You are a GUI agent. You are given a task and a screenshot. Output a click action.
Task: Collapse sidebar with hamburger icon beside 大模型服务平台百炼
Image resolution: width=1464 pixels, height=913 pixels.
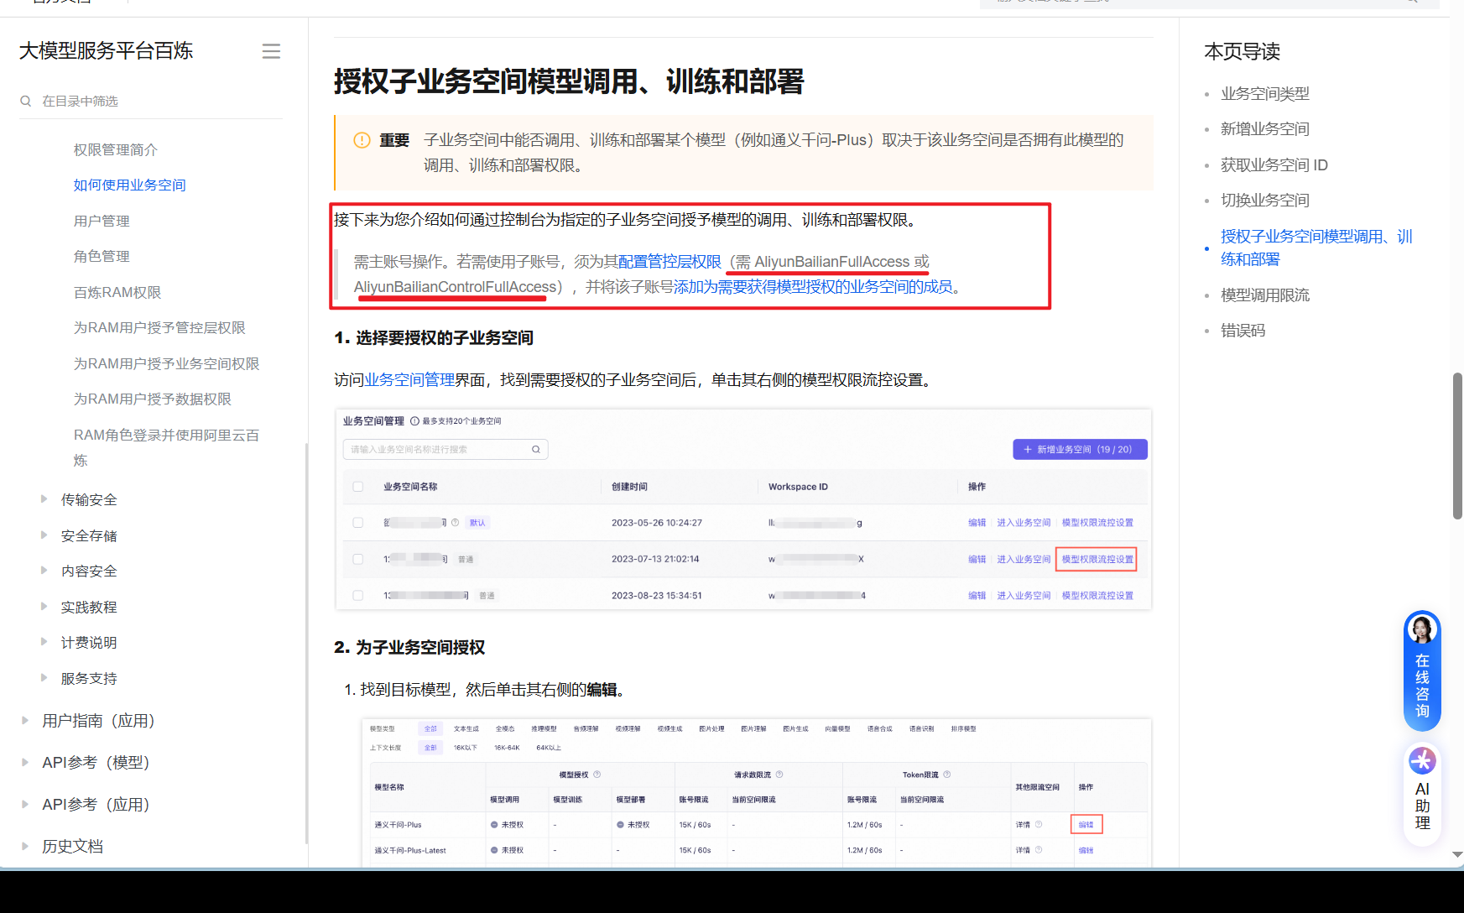click(271, 51)
